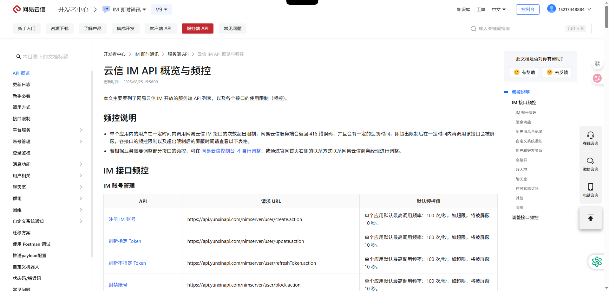Expand 群组 in sidebar
Screen dimensions: 609x291
point(81,199)
